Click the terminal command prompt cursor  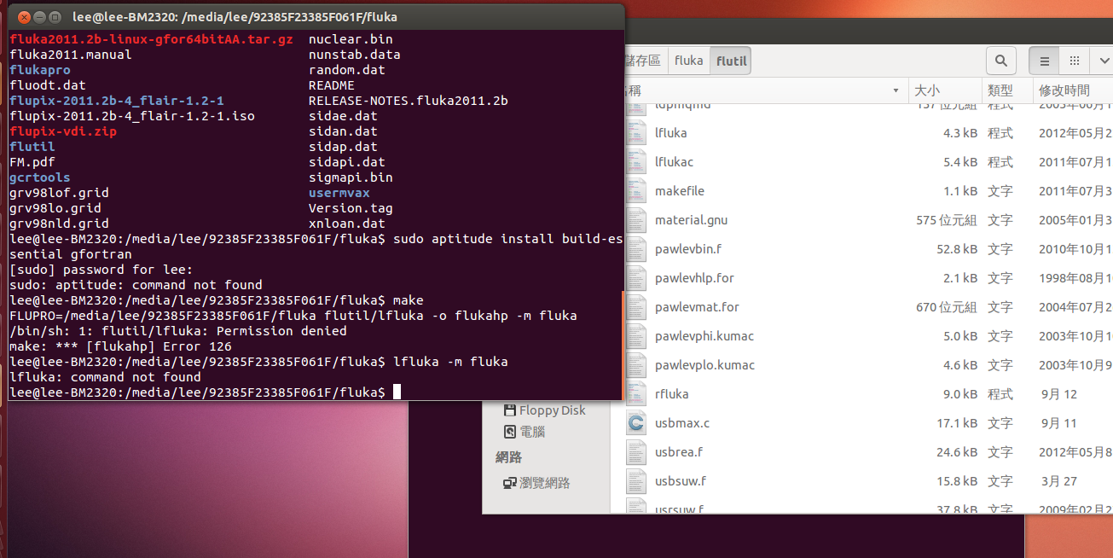(x=397, y=392)
